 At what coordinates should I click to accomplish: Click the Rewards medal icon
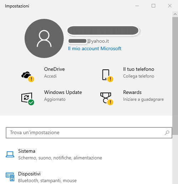point(107,99)
